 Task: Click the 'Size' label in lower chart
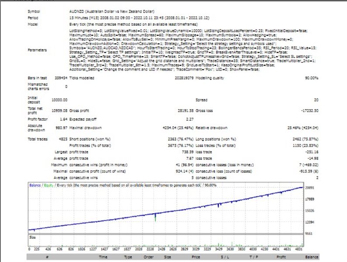(32, 237)
